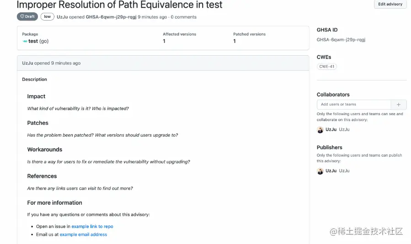Select the GHSA ID value in sidebar
This screenshot has height=244, width=411.
[341, 40]
